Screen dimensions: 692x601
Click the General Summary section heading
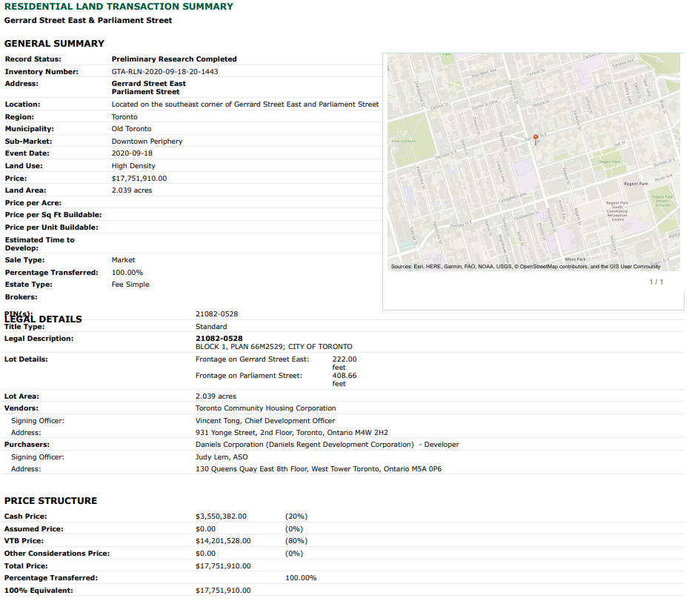pos(54,44)
